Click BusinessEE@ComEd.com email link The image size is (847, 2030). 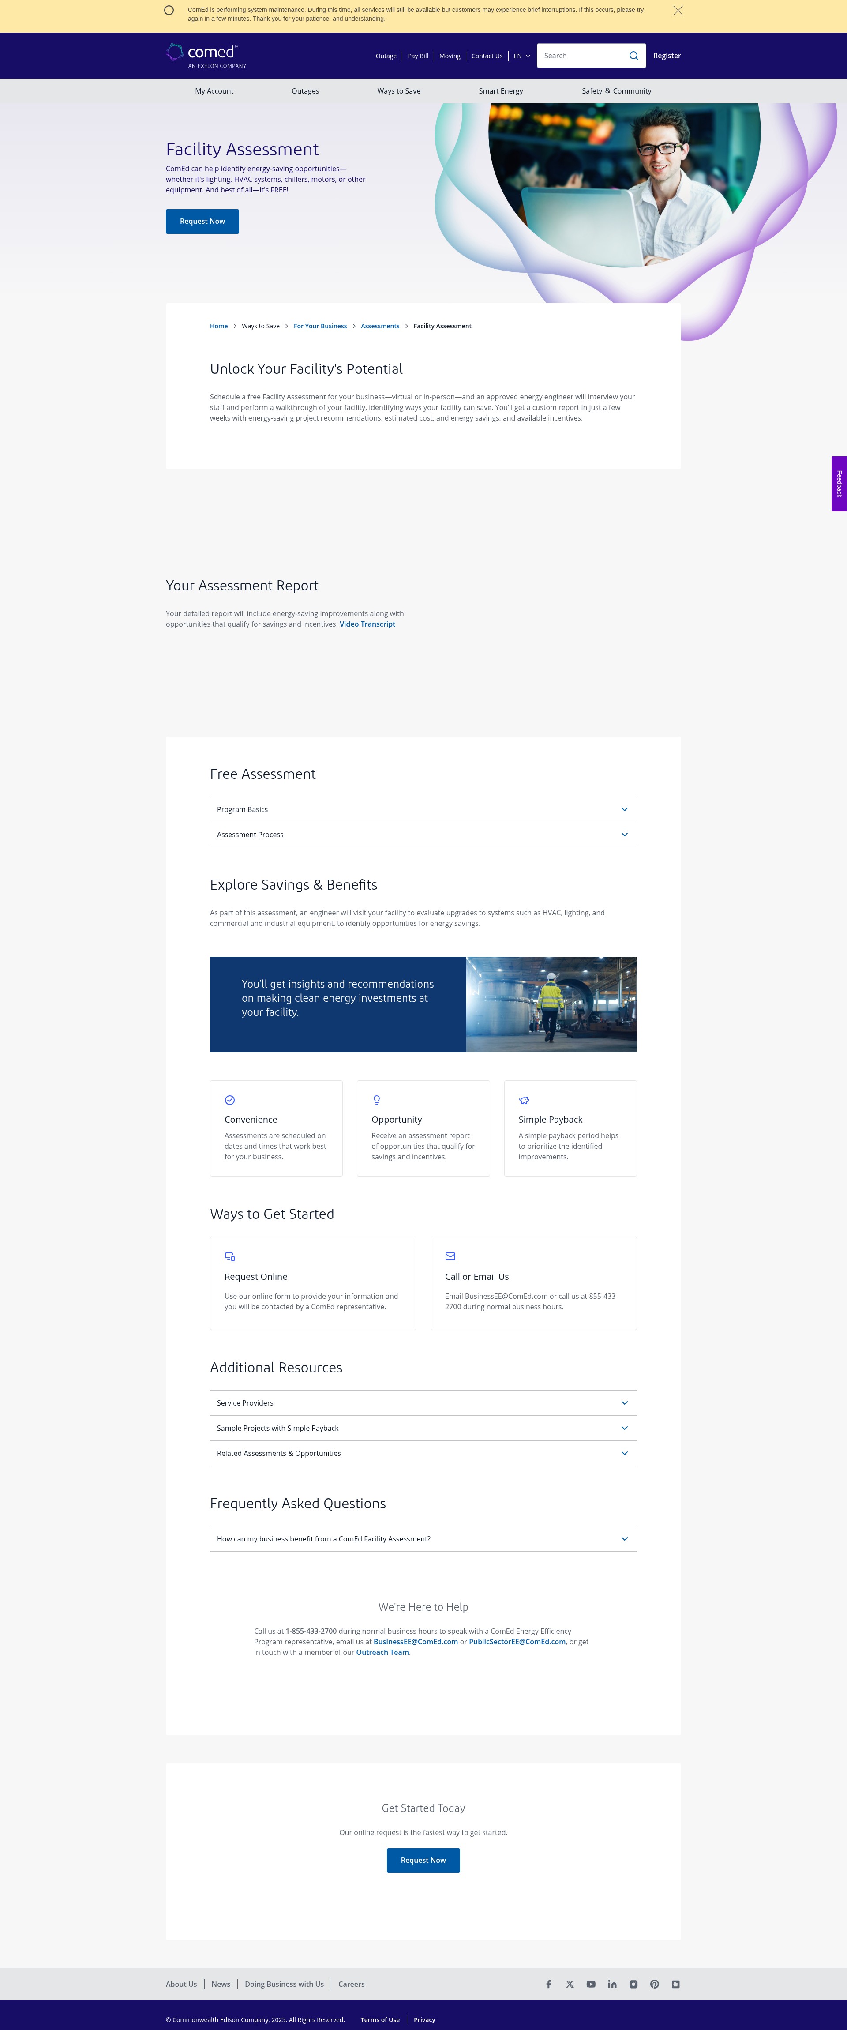pos(415,1642)
